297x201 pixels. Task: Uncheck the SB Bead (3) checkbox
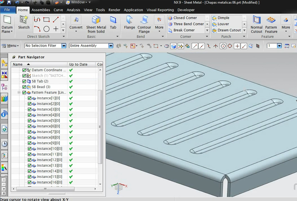pyautogui.click(x=24, y=87)
